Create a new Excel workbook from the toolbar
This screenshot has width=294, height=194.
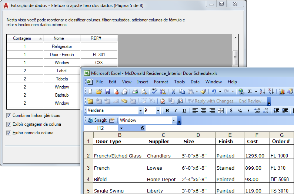pyautogui.click(x=90, y=91)
